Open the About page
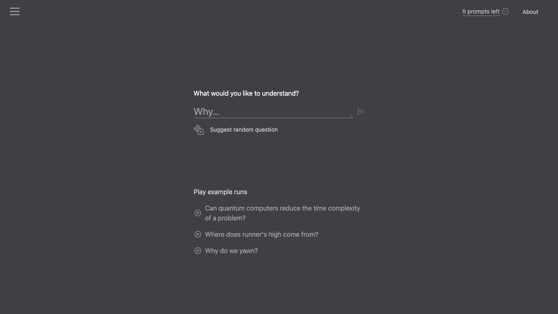Viewport: 558px width, 314px height. (x=530, y=12)
